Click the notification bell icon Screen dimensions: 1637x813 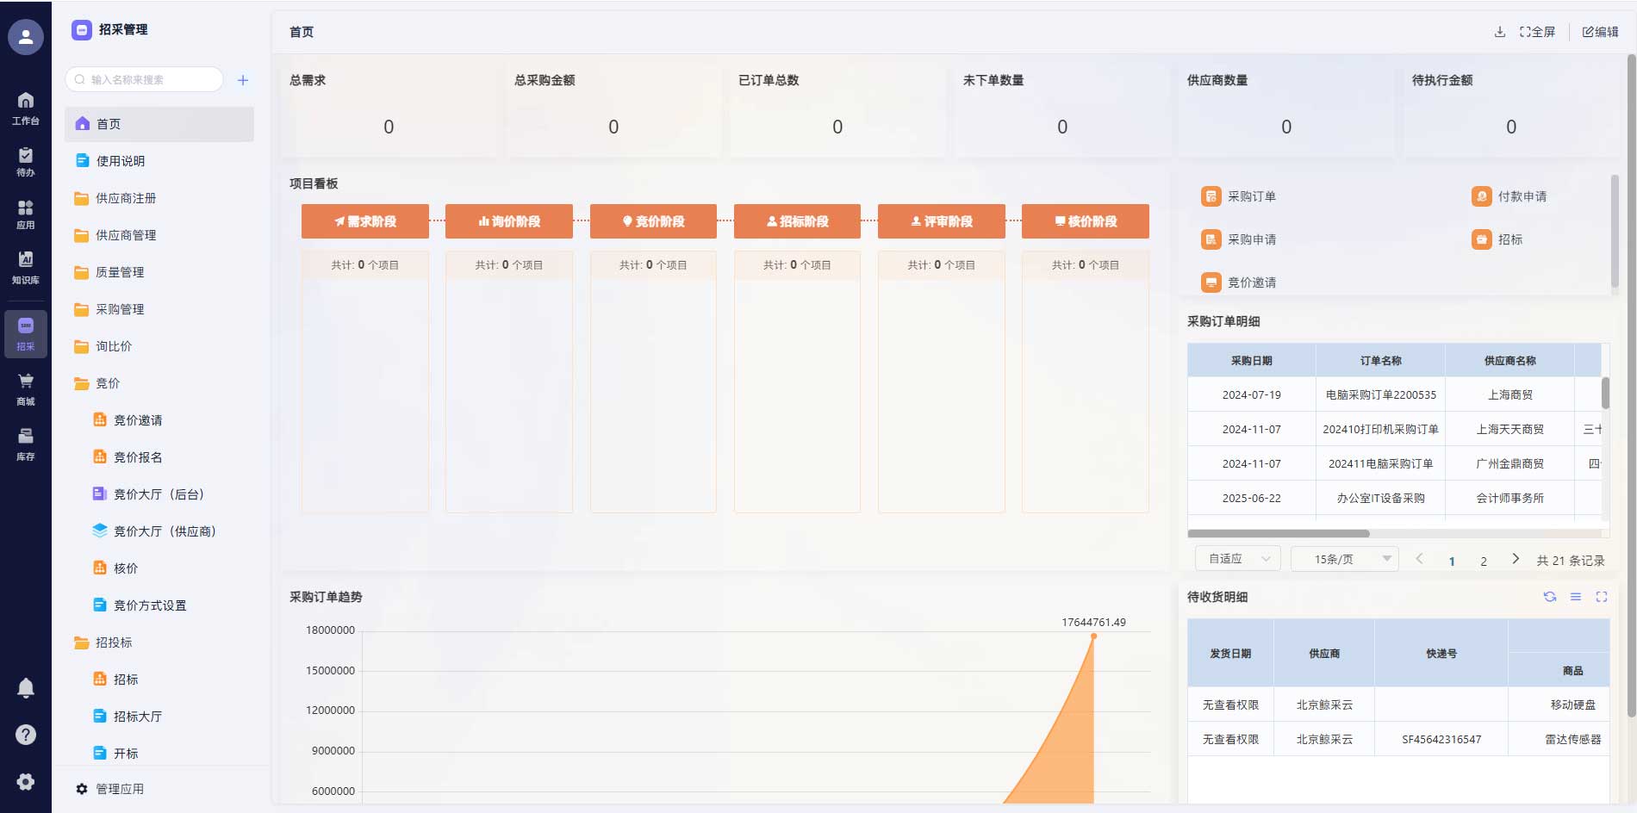point(26,687)
